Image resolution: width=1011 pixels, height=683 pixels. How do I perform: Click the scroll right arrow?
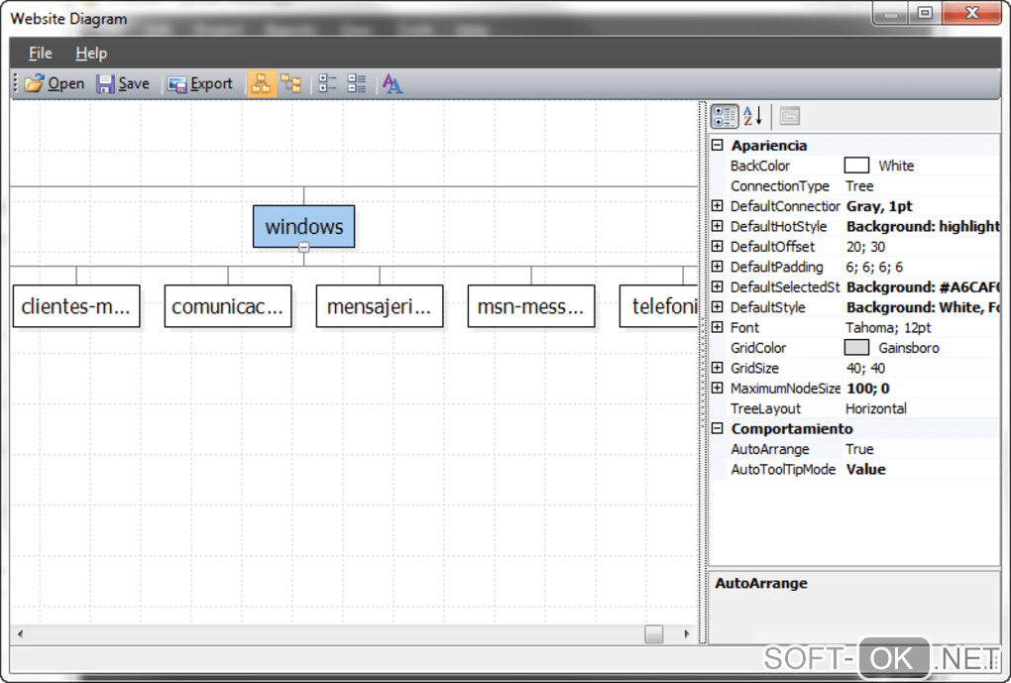point(686,634)
